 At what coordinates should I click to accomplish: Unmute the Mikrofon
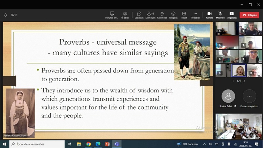click(220, 14)
